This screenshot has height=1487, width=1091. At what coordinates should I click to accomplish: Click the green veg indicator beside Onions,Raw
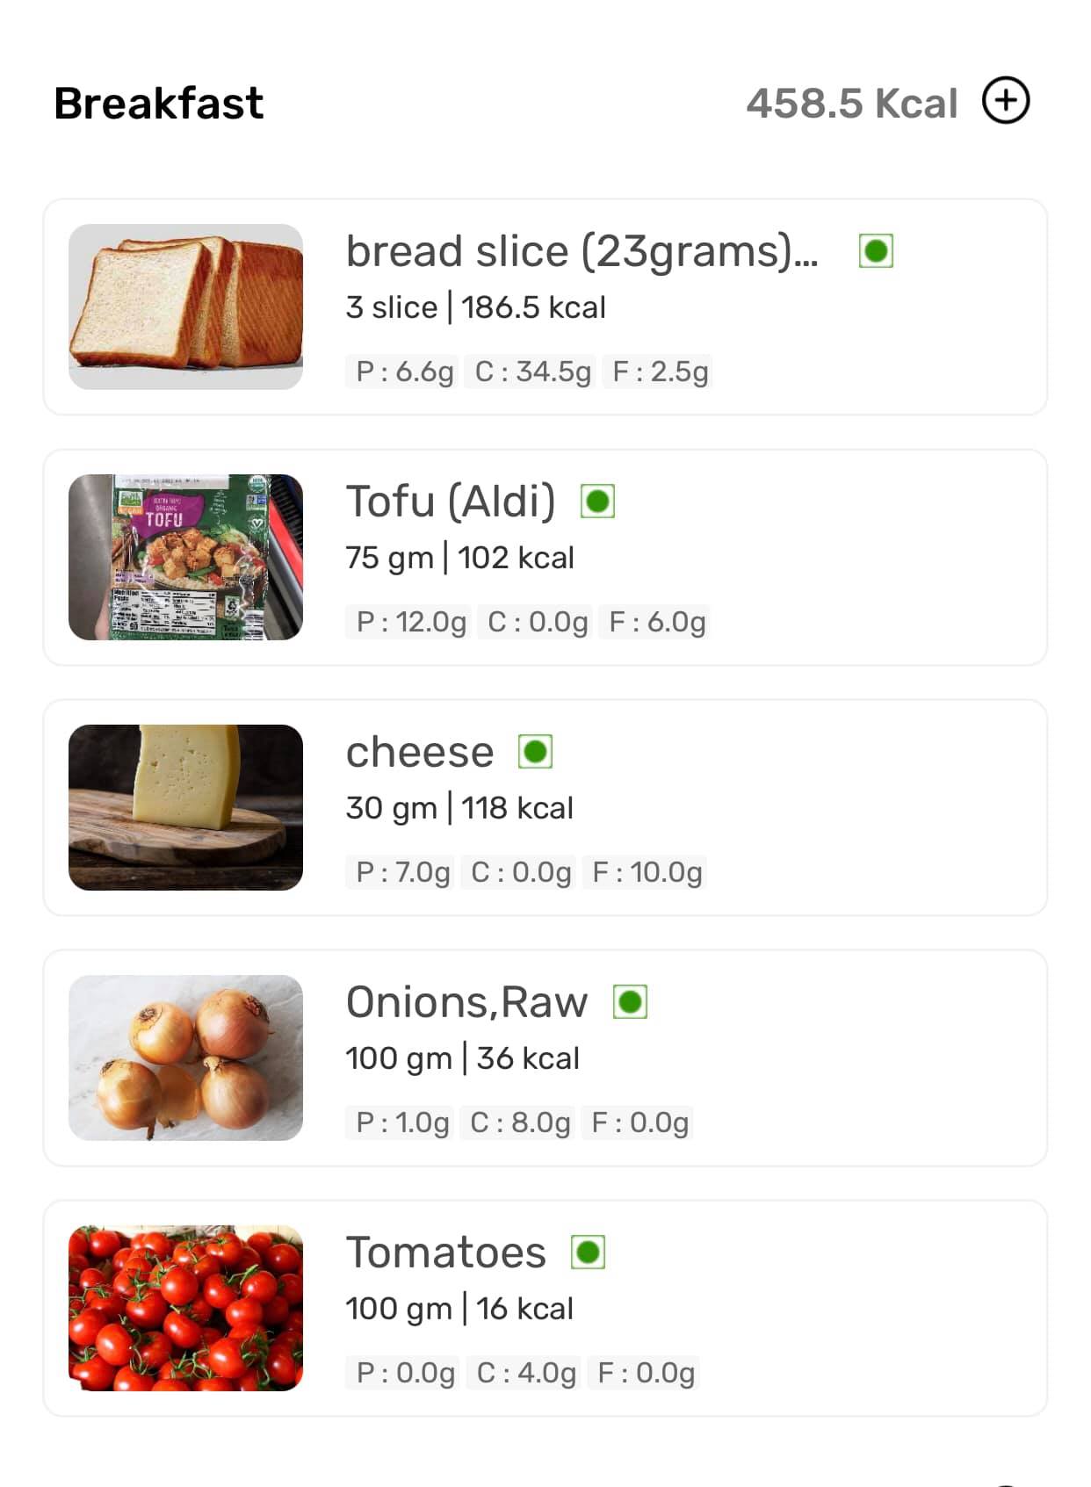(630, 1002)
